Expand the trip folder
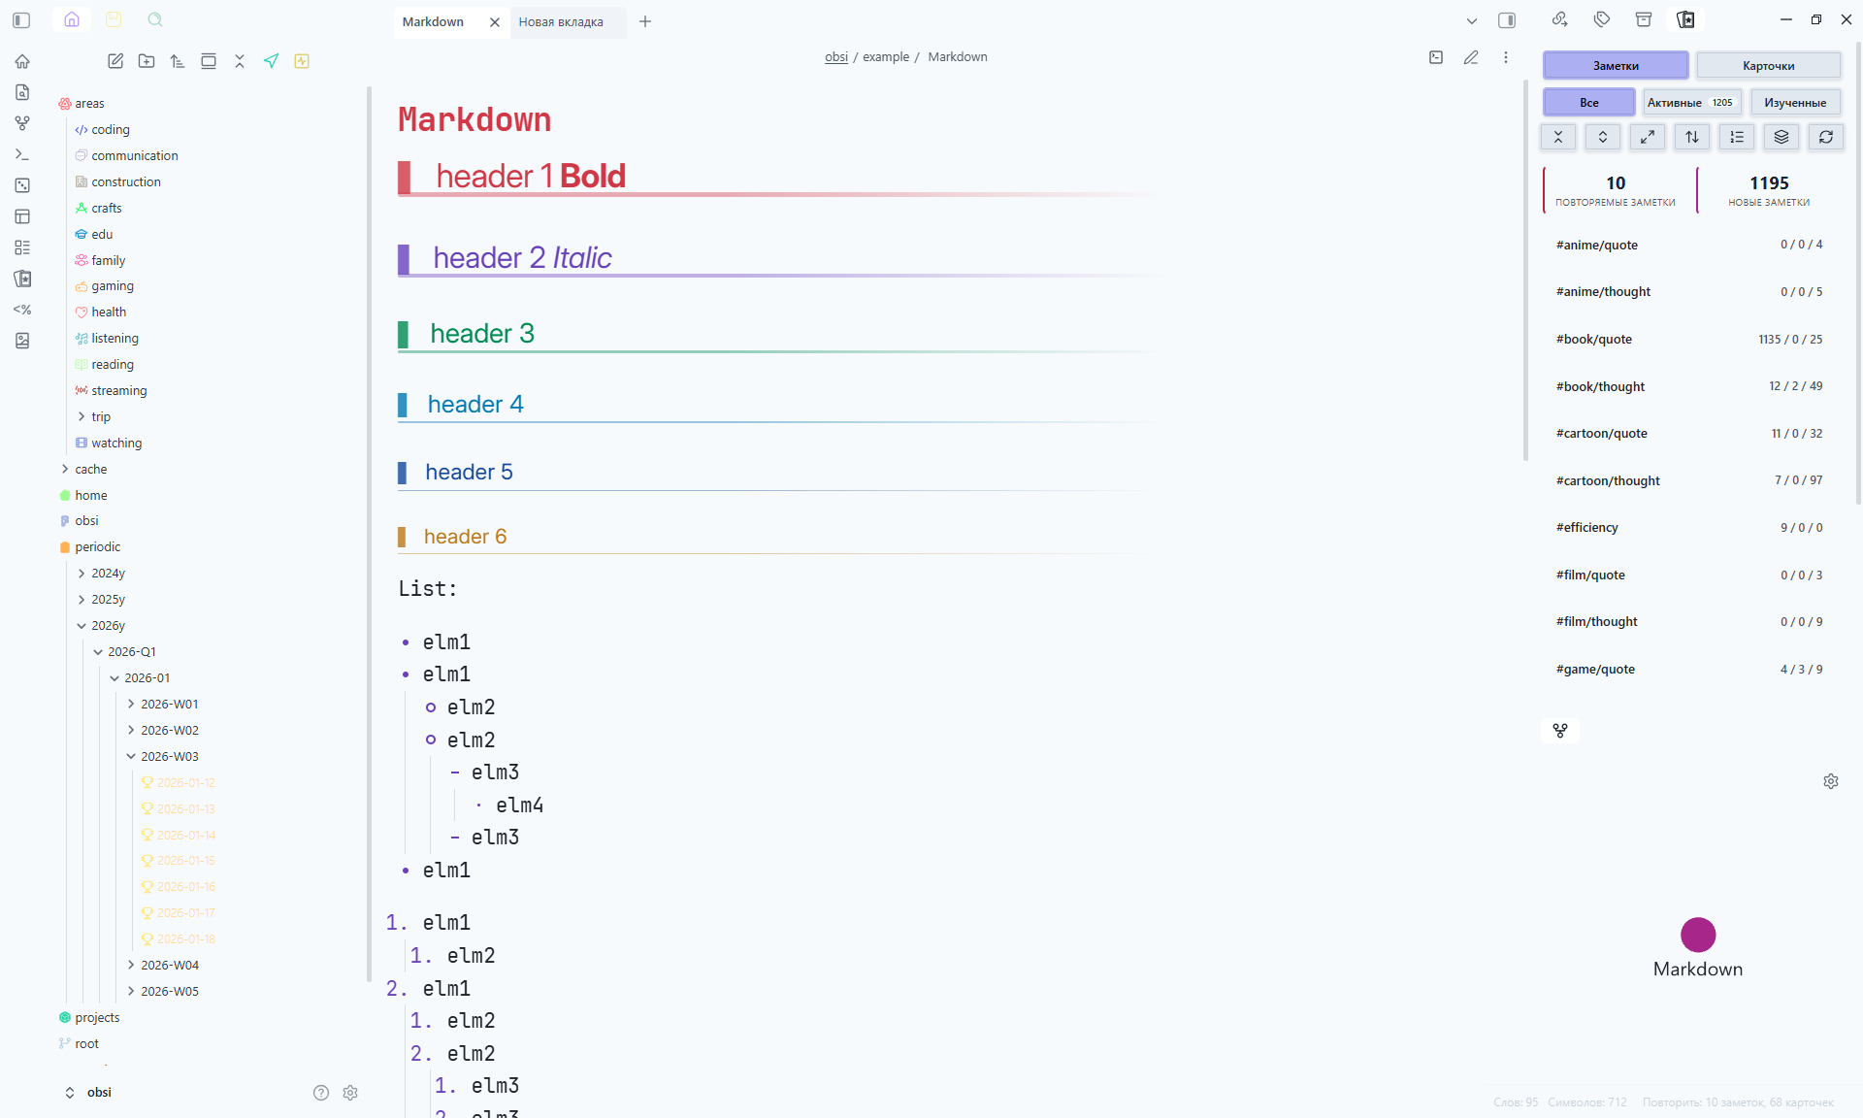Screen dimensions: 1863x1118 point(82,416)
